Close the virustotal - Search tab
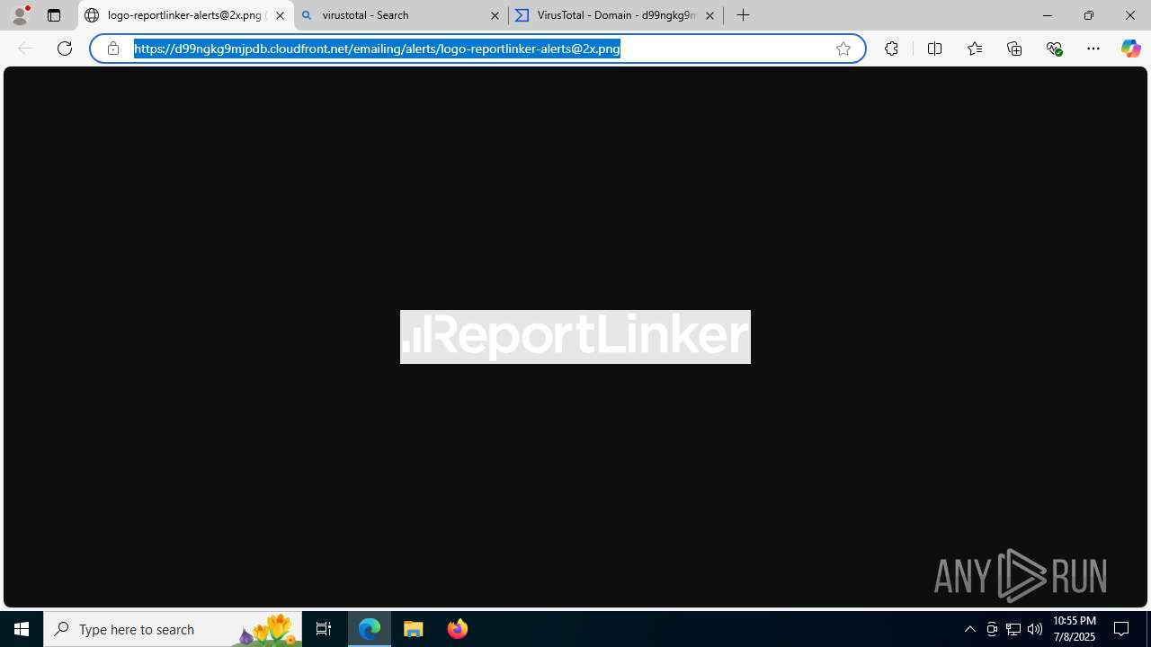1151x647 pixels. coord(495,15)
